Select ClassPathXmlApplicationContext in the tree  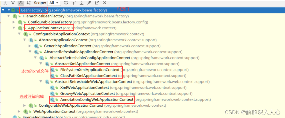tap(123, 76)
